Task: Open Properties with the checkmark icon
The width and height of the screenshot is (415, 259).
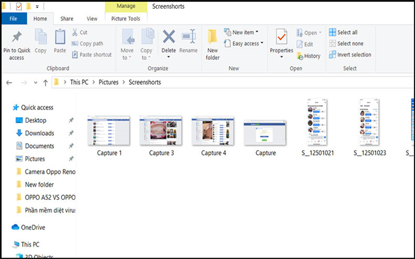Action: (281, 37)
